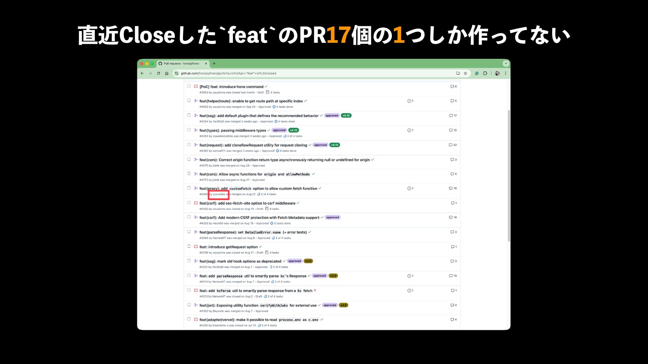Tick checkbox for feat(jwt) verifyWithJwks PR
This screenshot has height=364, width=648.
coord(189,305)
